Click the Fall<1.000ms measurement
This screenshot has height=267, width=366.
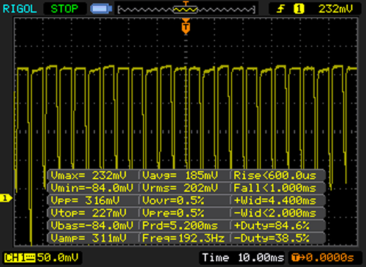point(275,188)
